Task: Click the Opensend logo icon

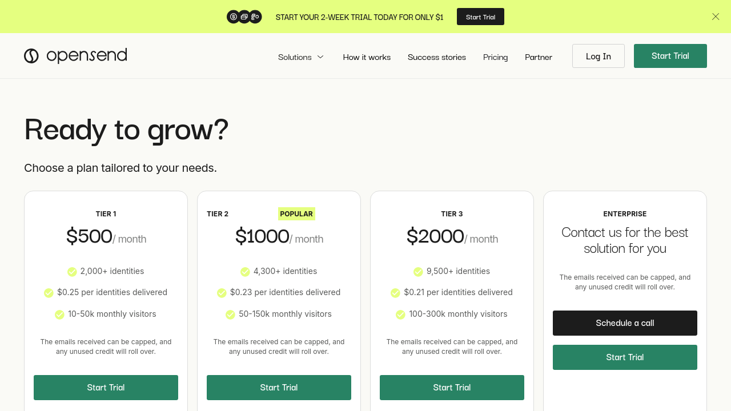Action: click(31, 56)
